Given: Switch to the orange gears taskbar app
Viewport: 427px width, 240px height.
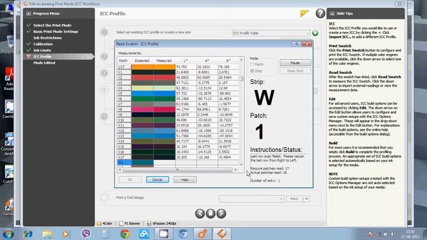Looking at the screenshot, I should (202, 234).
